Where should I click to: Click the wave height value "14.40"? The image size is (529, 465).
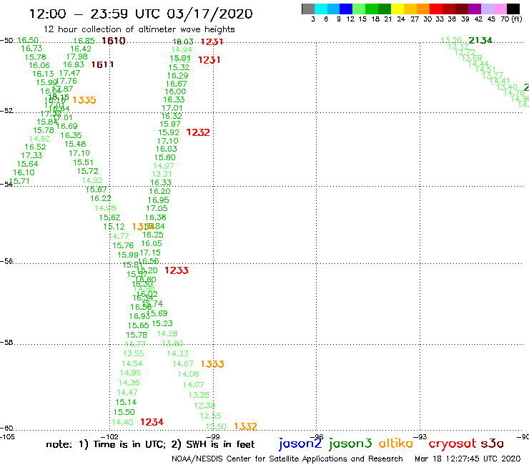click(122, 423)
